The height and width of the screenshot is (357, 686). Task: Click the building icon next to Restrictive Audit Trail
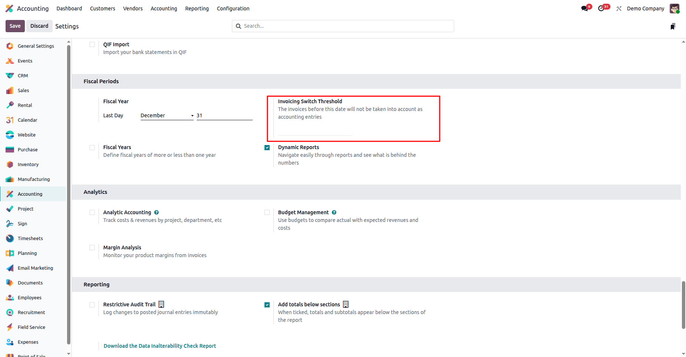161,304
